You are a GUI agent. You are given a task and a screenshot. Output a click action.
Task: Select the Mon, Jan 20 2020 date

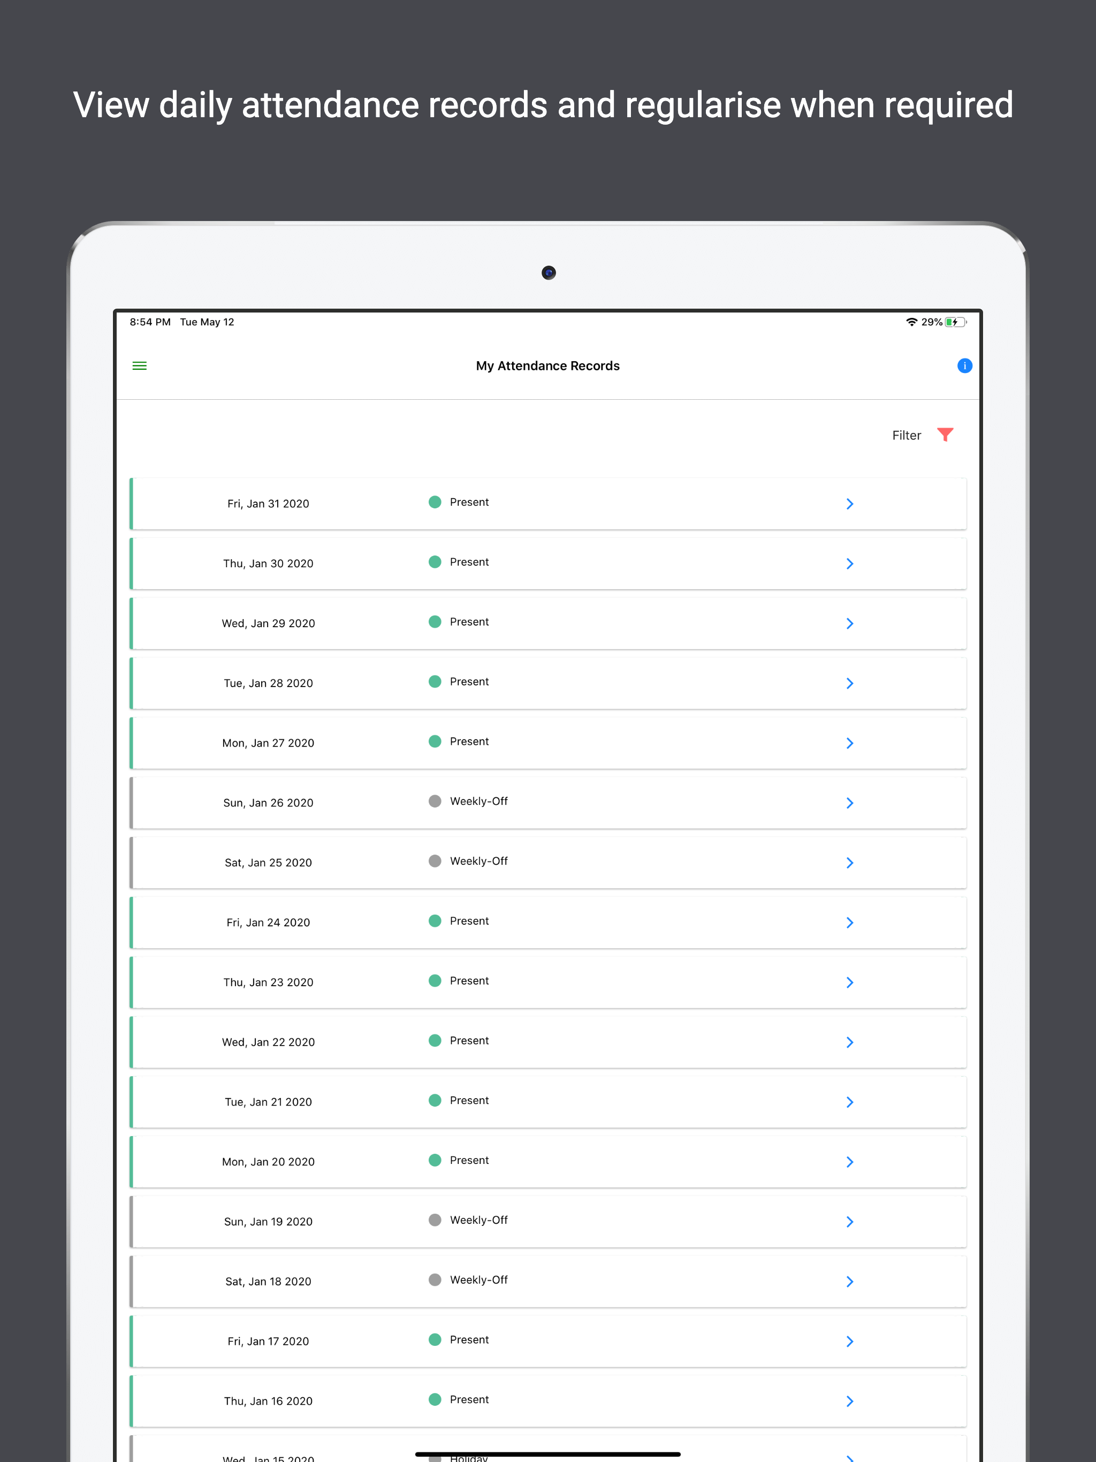[269, 1162]
